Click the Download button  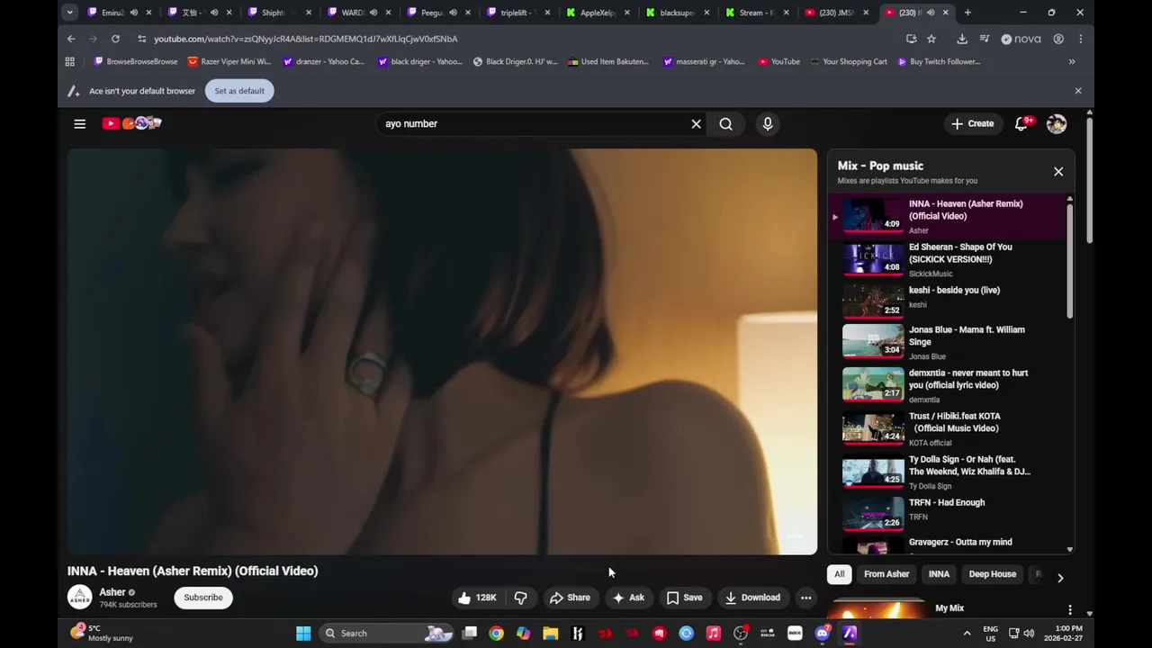click(x=752, y=598)
